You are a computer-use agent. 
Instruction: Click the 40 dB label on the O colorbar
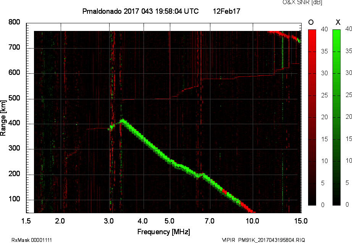pyautogui.click(x=325, y=29)
